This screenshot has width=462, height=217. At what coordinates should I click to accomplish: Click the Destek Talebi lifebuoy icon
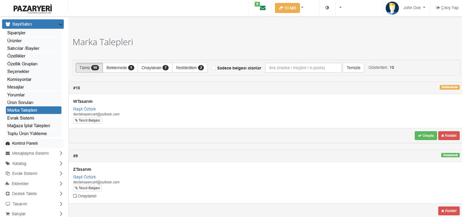pos(8,194)
